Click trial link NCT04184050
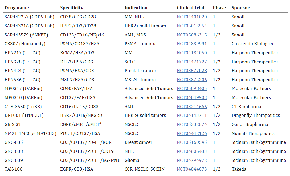 pyautogui.click(x=192, y=53)
